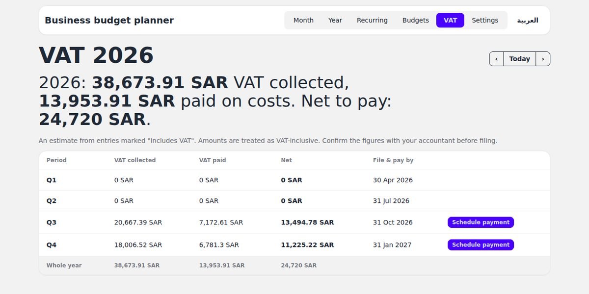Image resolution: width=589 pixels, height=294 pixels.
Task: Click the Q4 net 11,225.22 SAR
Action: pos(307,245)
